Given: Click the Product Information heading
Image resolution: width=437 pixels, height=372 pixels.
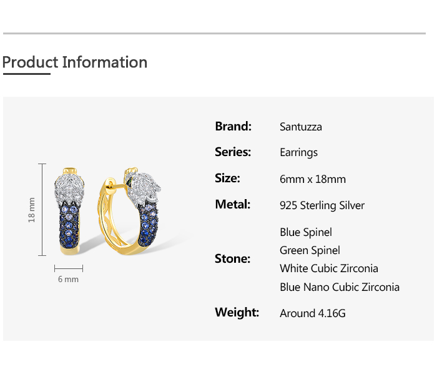Looking at the screenshot, I should [75, 62].
